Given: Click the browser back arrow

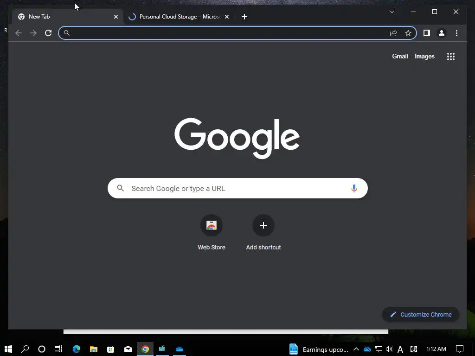Looking at the screenshot, I should click(x=19, y=33).
